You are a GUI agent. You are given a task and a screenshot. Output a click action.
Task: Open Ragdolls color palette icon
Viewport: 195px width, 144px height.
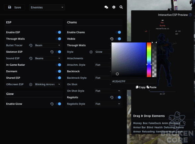pyautogui.click(x=112, y=97)
